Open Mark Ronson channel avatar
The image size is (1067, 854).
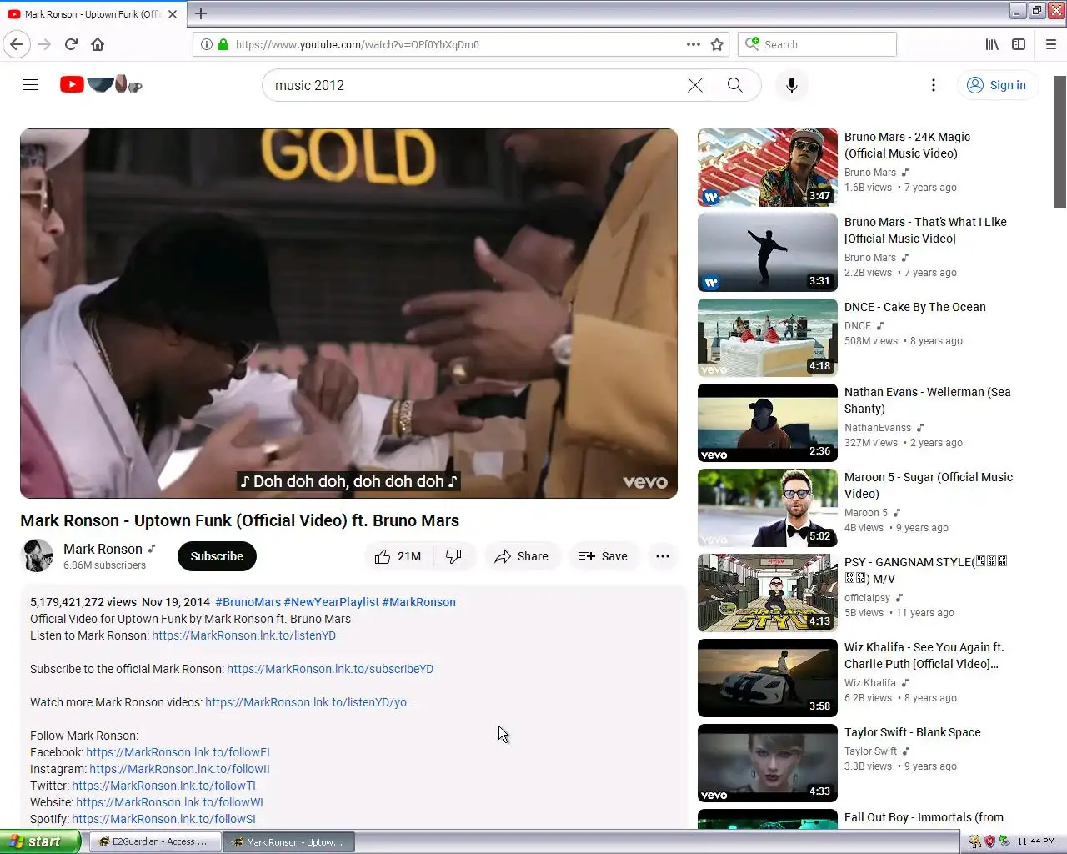click(x=37, y=555)
